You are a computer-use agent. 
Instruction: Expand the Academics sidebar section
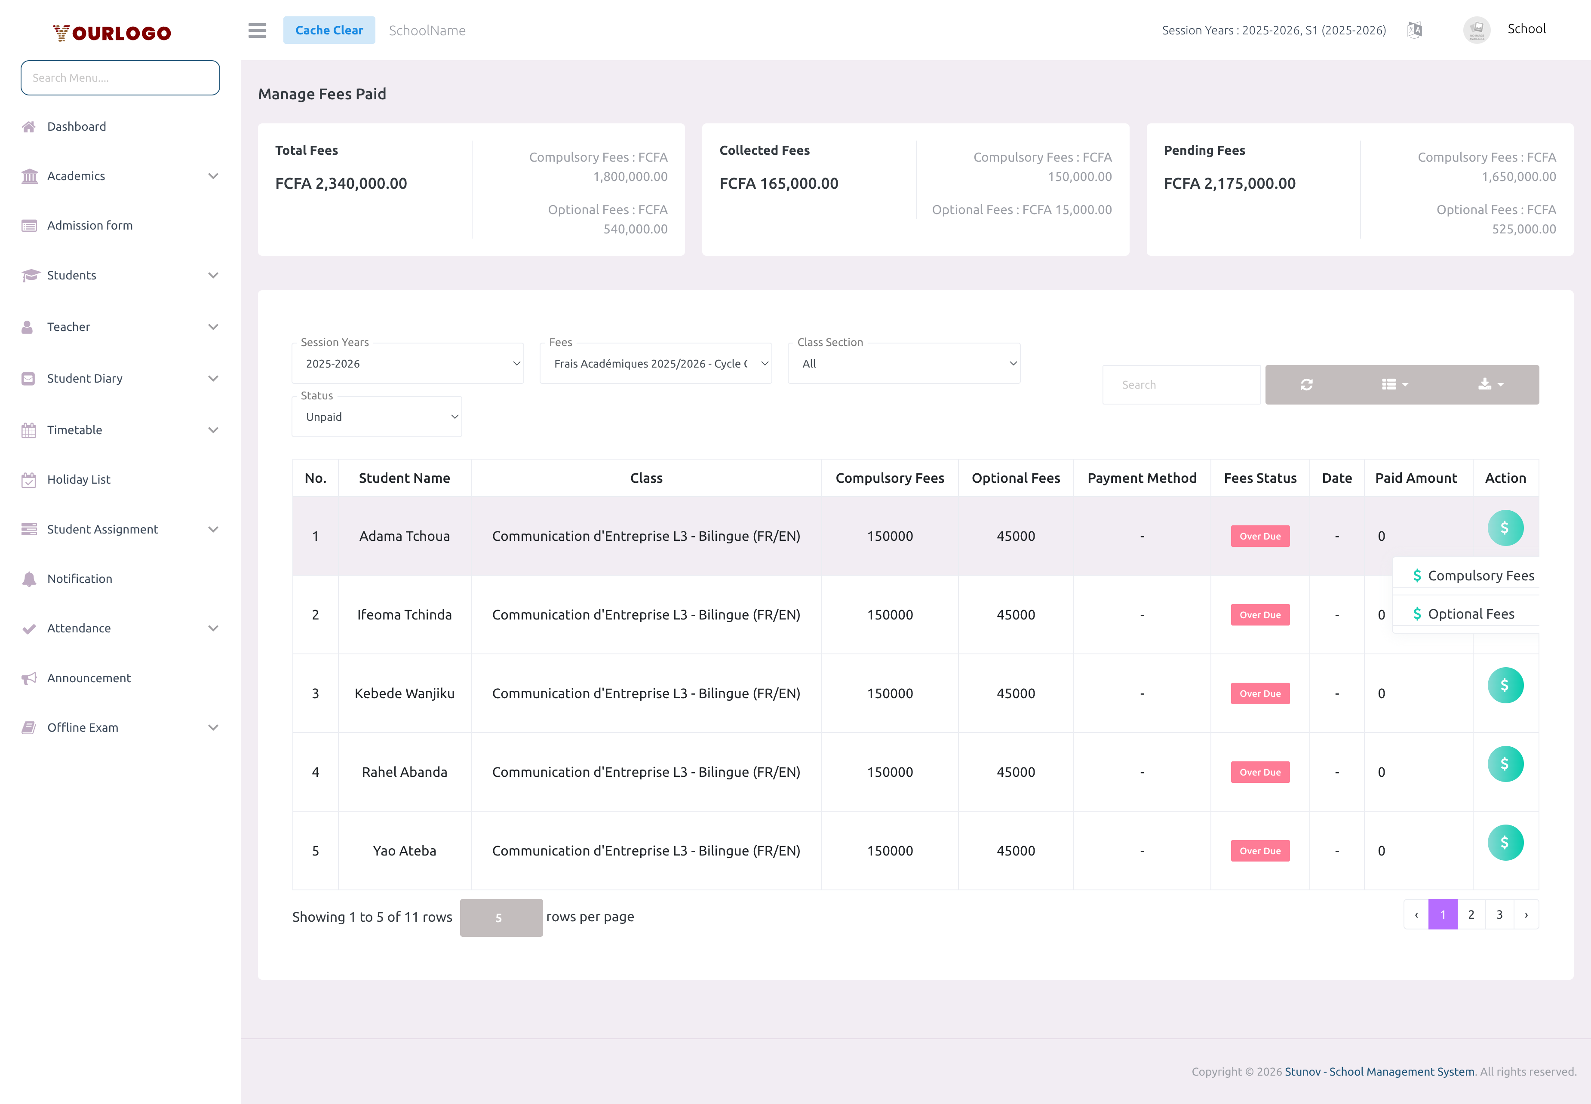pos(212,176)
